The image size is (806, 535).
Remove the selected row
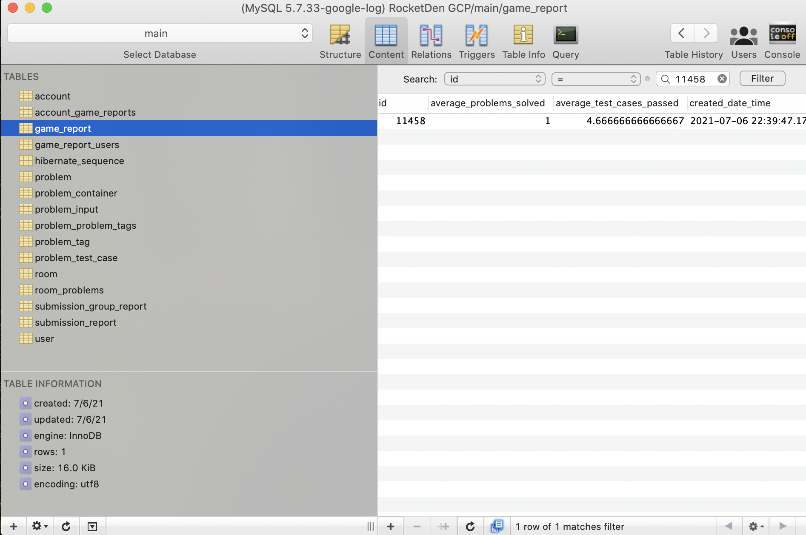click(x=417, y=526)
